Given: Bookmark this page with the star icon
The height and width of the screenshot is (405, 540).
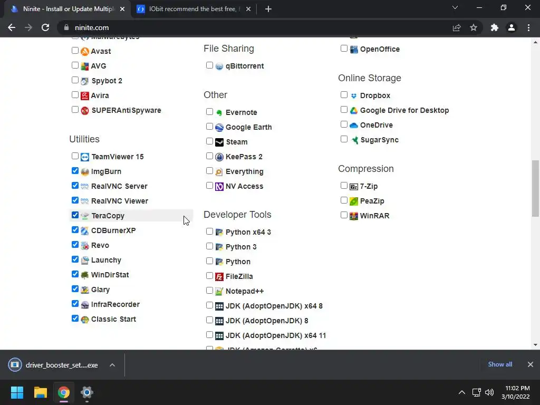Looking at the screenshot, I should pyautogui.click(x=474, y=27).
